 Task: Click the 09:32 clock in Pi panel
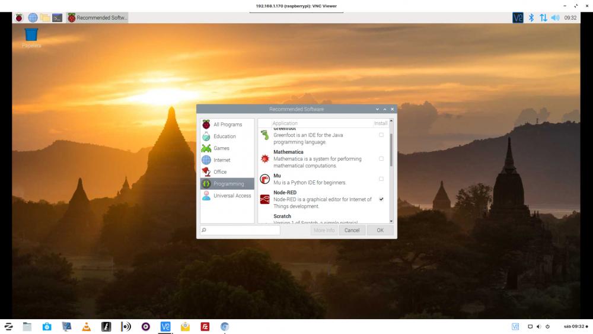pyautogui.click(x=570, y=17)
